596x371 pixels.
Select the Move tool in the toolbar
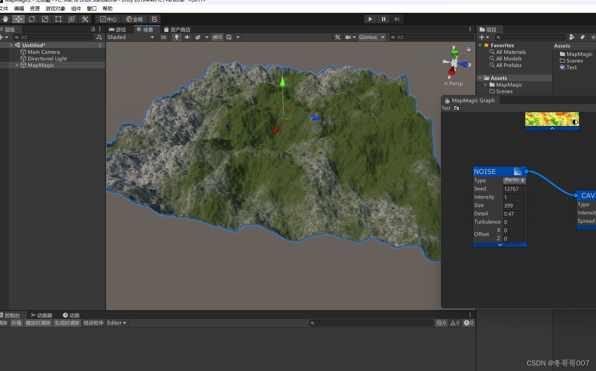pos(19,19)
